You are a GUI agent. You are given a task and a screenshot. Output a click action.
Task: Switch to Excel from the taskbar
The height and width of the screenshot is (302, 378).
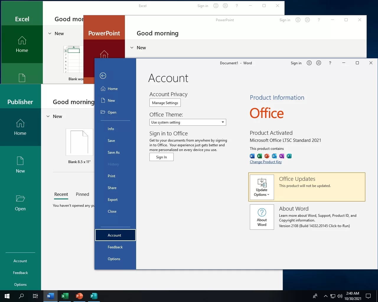point(65,296)
